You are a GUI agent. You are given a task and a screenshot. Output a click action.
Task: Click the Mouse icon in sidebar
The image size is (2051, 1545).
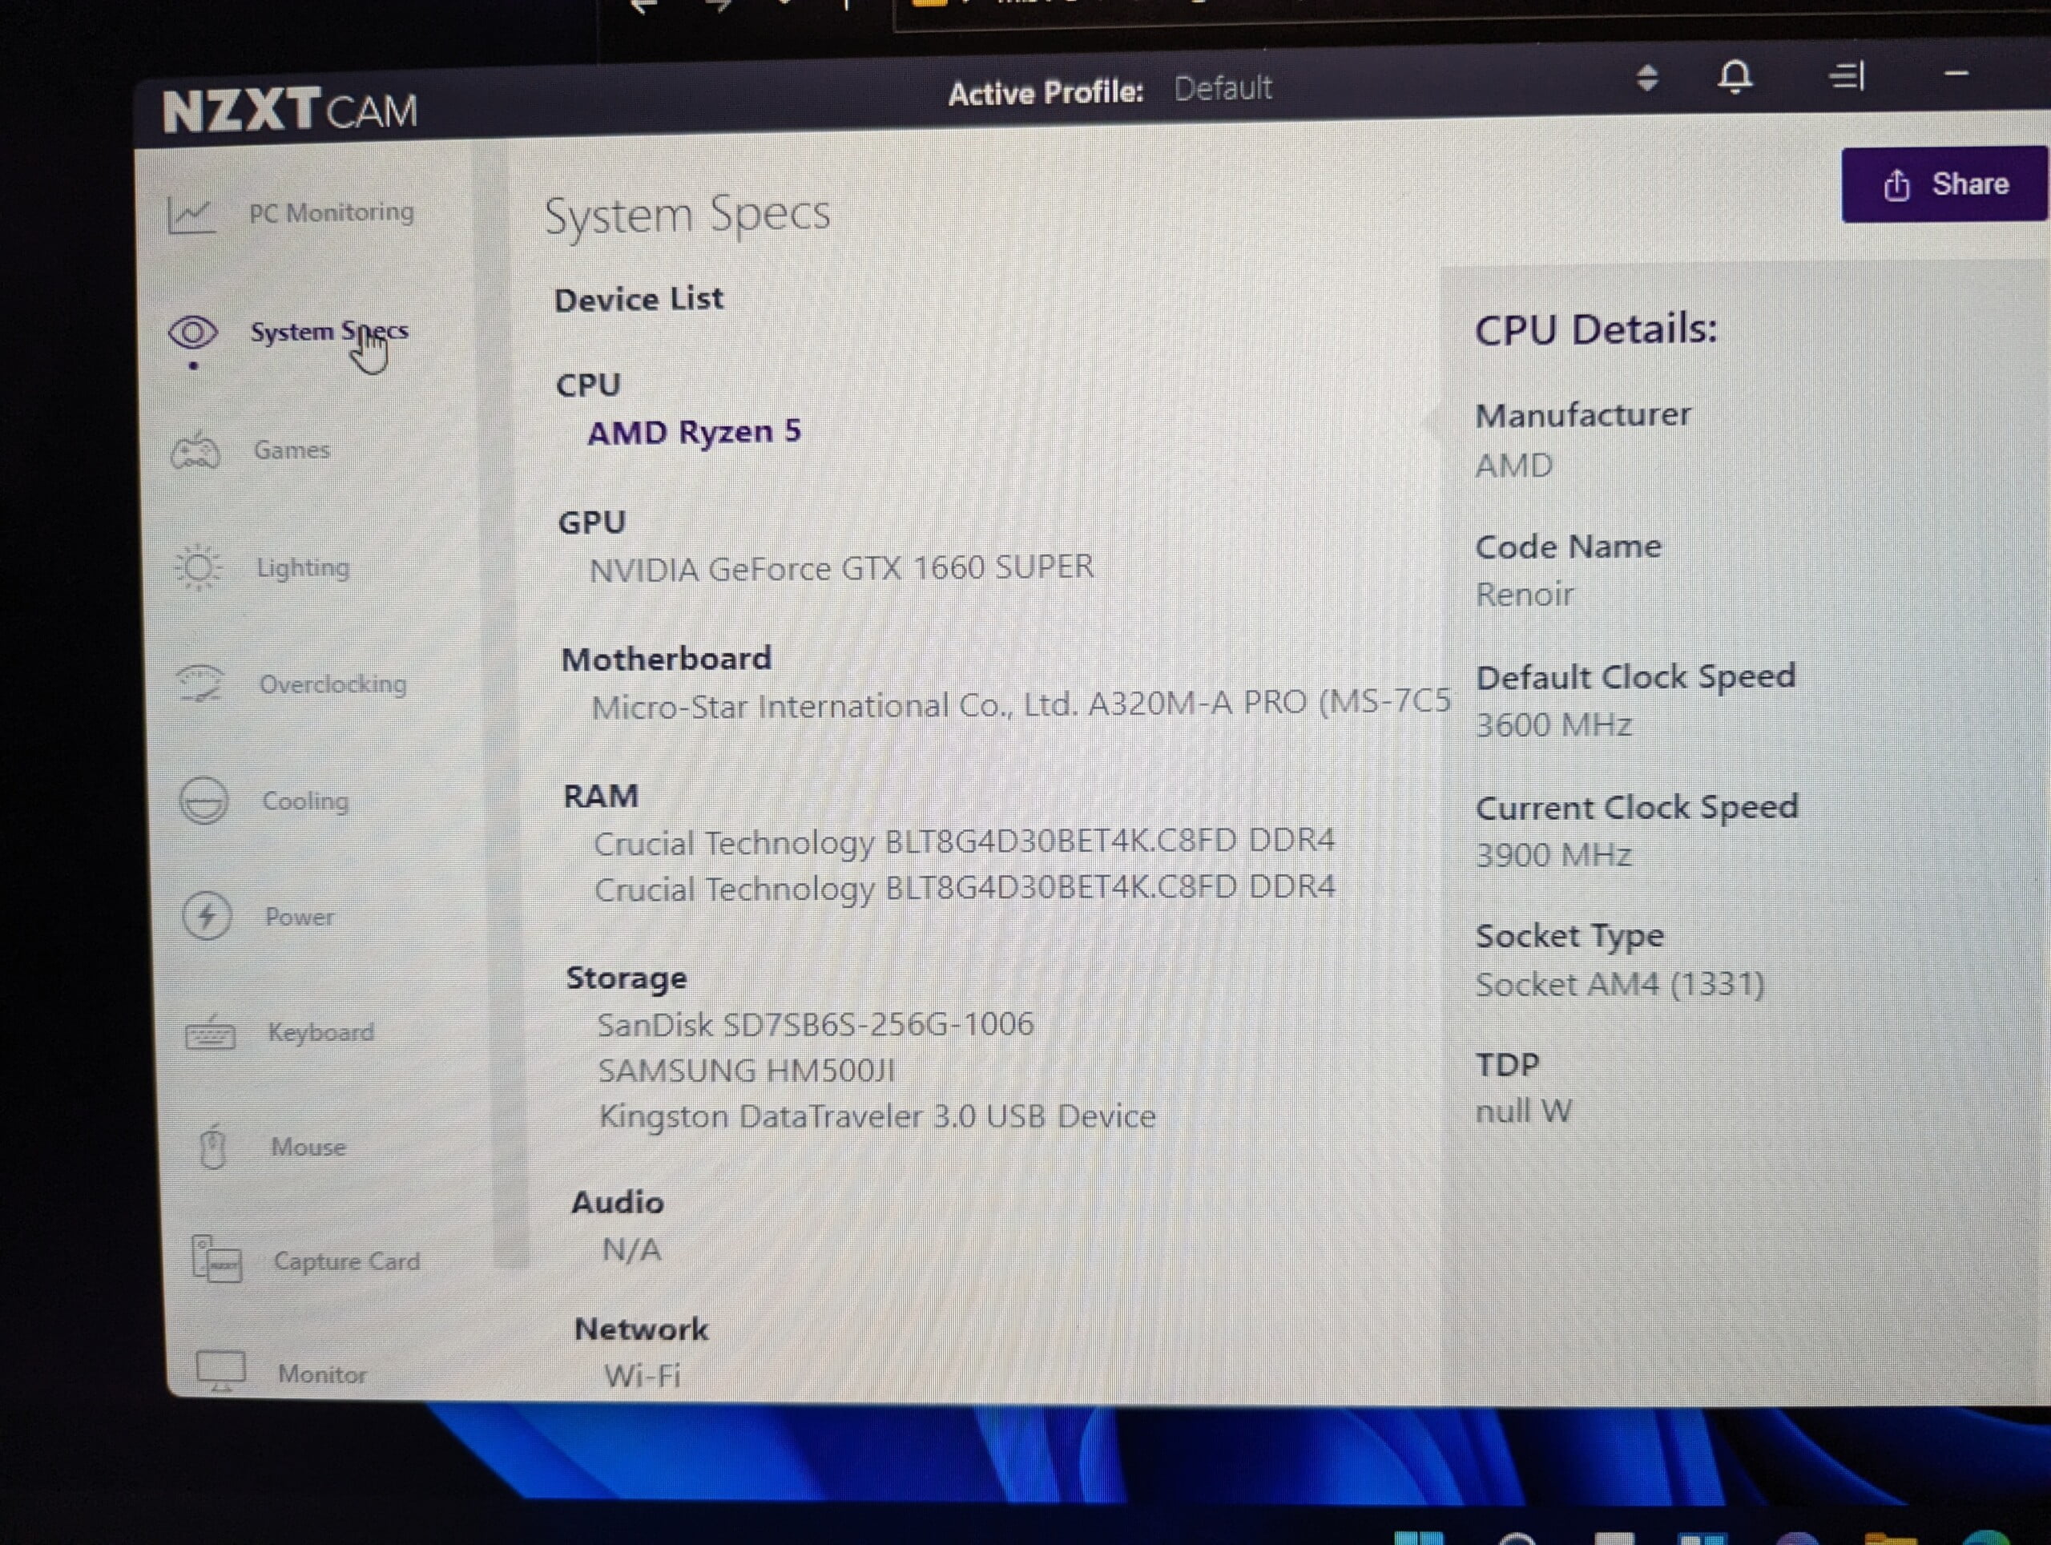pos(213,1148)
